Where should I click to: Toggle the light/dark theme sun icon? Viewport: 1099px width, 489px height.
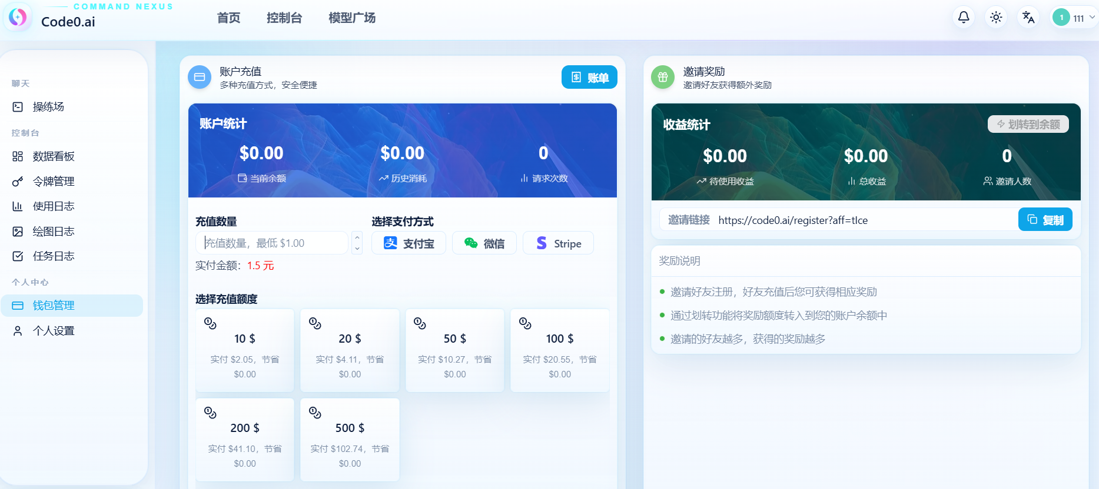[x=996, y=17]
